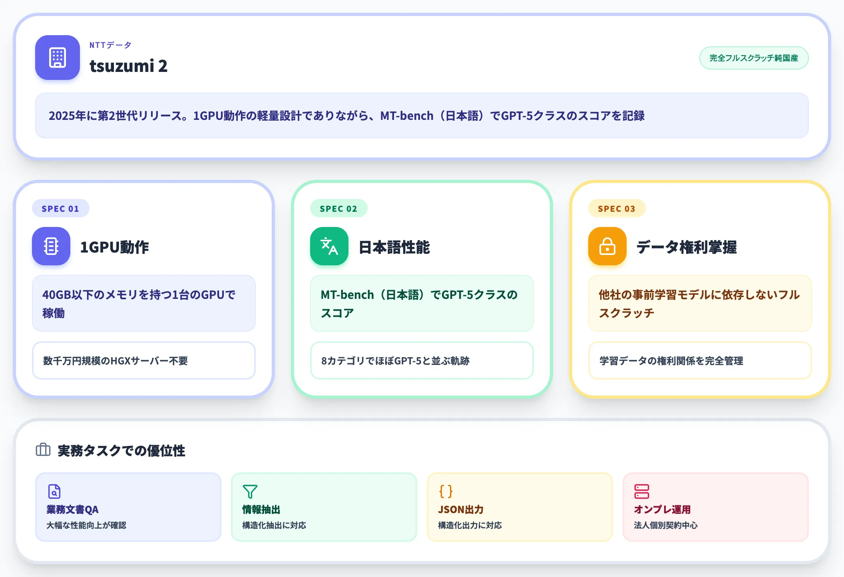The height and width of the screenshot is (577, 844).
Task: Click the SPEC 03 pill label
Action: (x=617, y=209)
